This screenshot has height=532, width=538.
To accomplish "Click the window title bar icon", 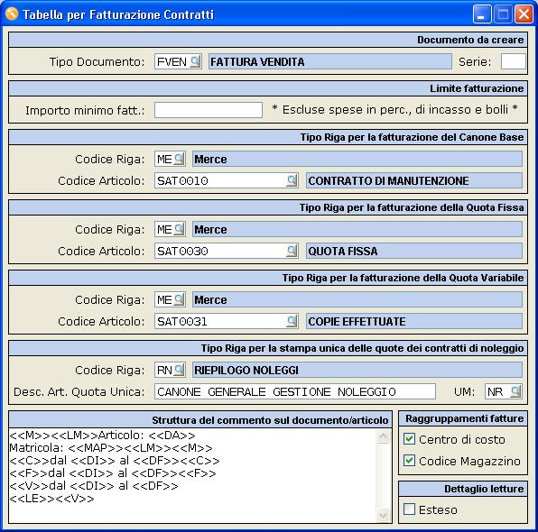I will (x=12, y=14).
